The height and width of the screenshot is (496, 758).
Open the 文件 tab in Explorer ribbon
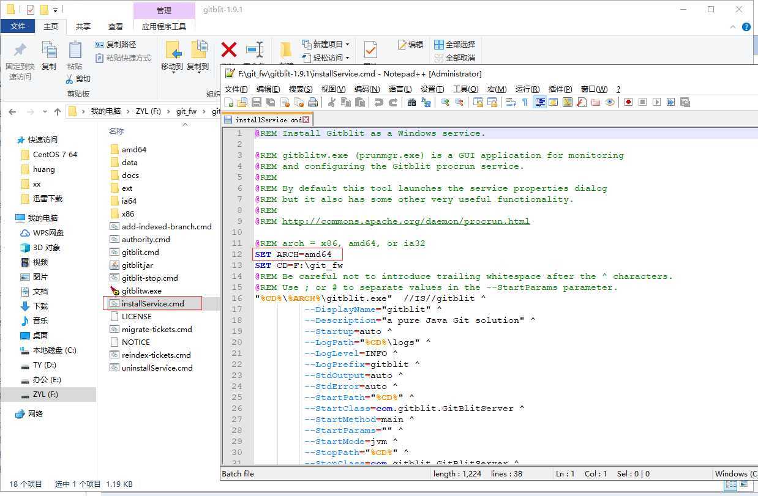coord(18,26)
